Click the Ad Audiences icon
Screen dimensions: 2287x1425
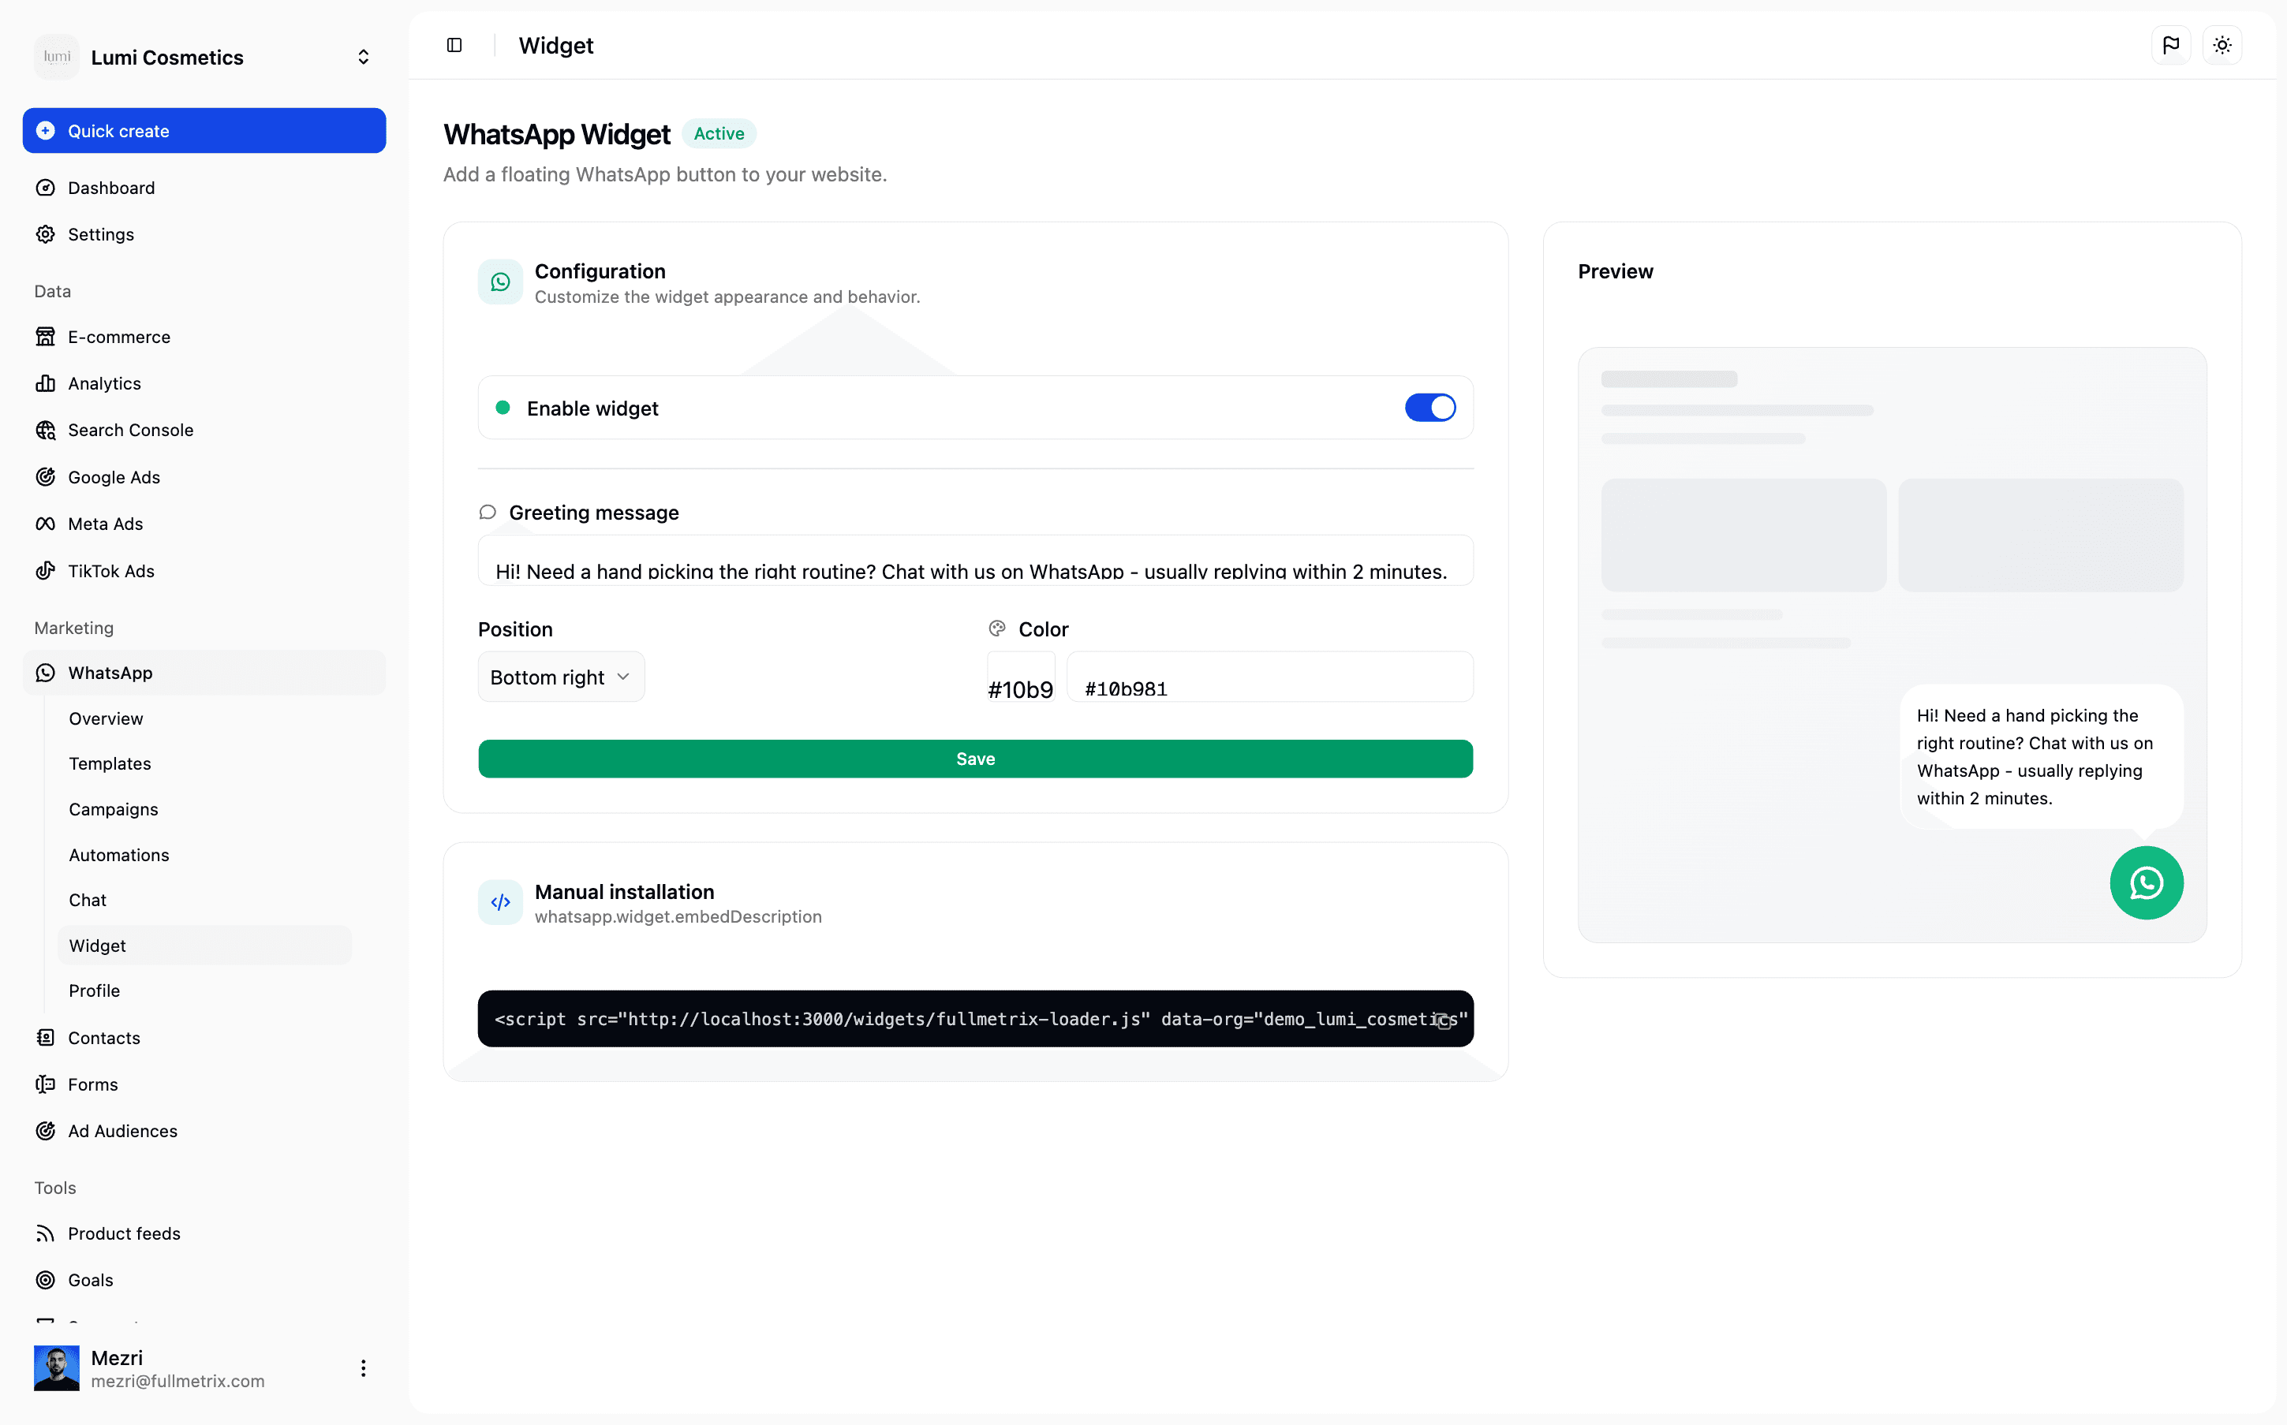(x=45, y=1131)
